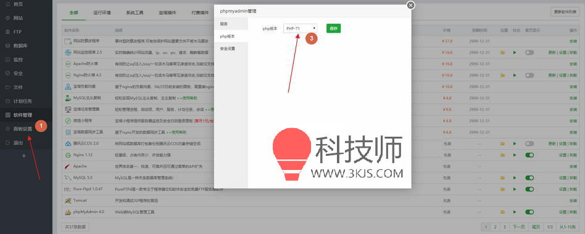Close the phpmyadmin管理 dialog
The image size is (585, 234).
(x=411, y=5)
